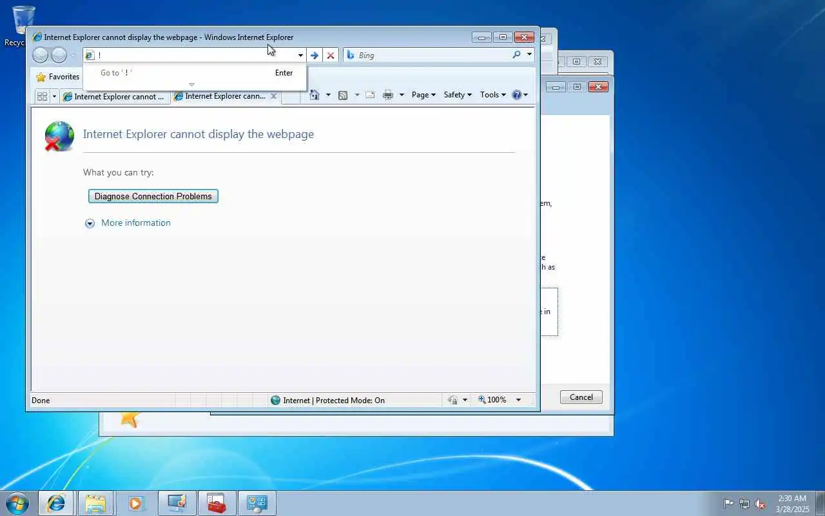Click Internet Explorer taskbar icon
Viewport: 825px width, 516px height.
tap(56, 503)
